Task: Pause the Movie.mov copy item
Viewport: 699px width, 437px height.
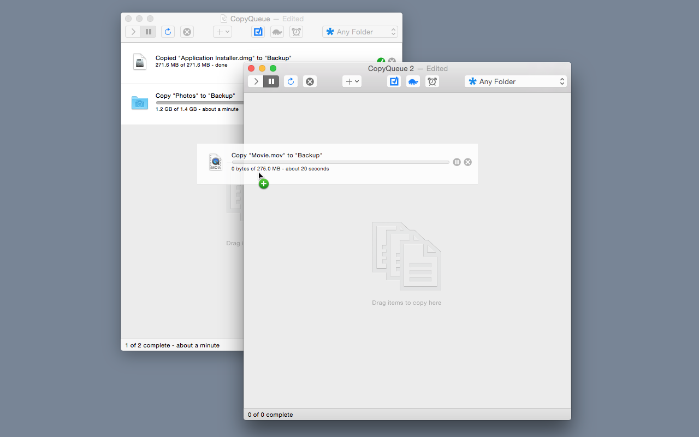Action: 457,162
